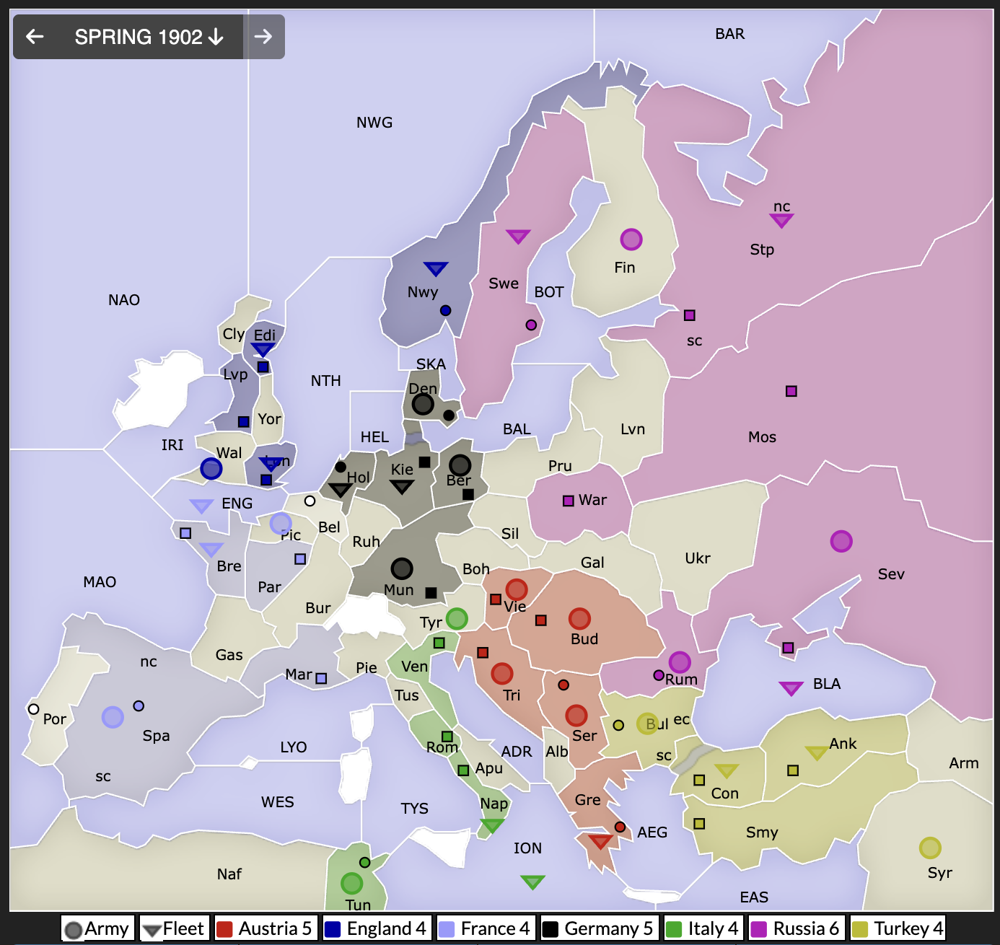
Task: Click the NWG Norwegian Sea label
Action: pos(374,123)
